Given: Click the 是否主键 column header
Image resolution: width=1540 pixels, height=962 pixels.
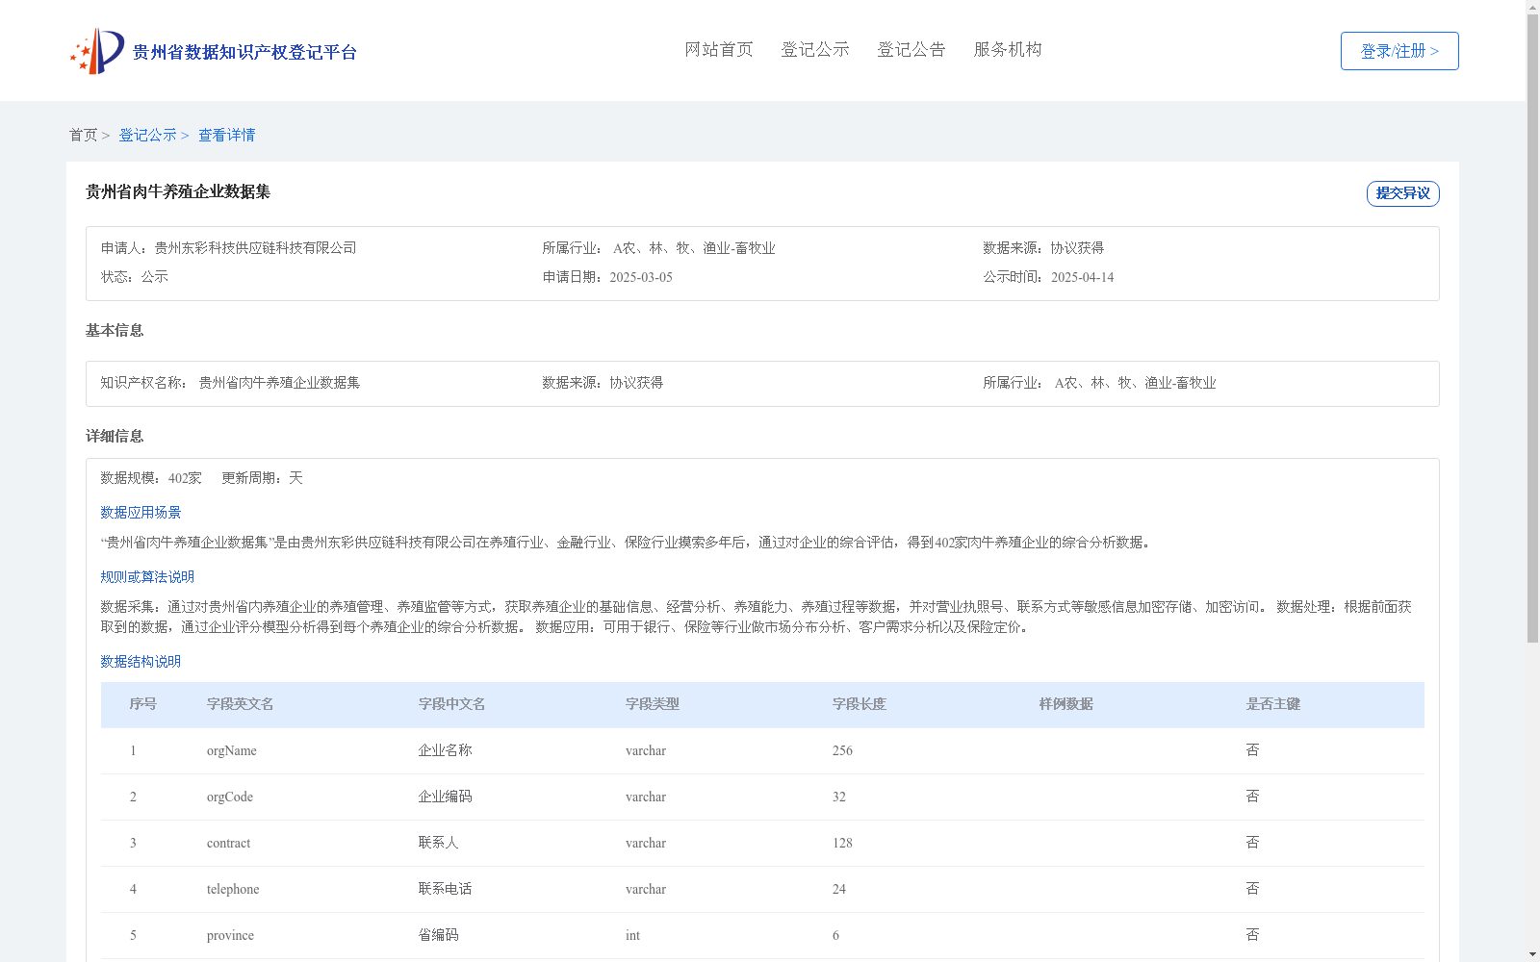Looking at the screenshot, I should coord(1273,704).
